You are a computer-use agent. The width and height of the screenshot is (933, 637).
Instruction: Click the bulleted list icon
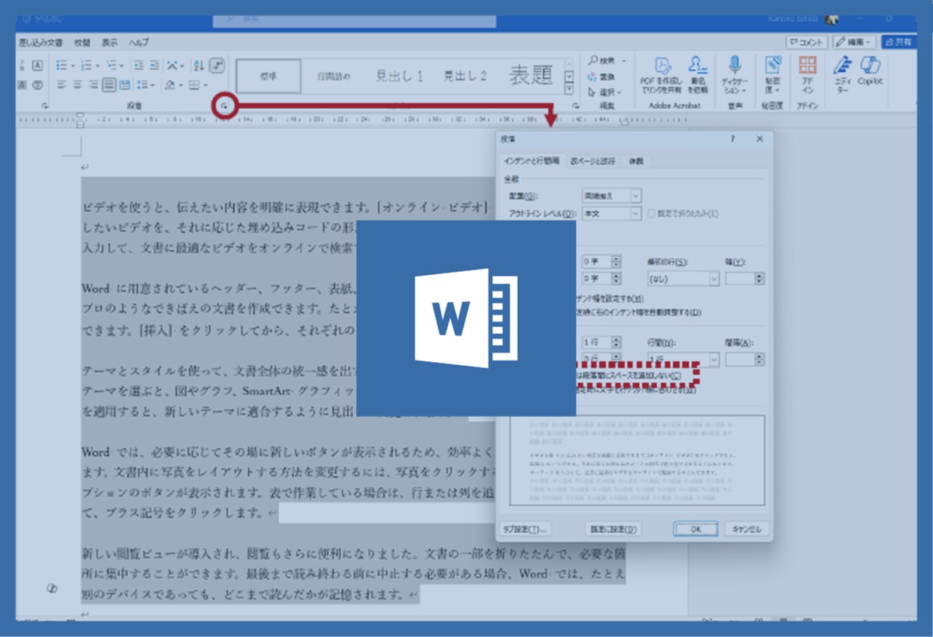click(x=63, y=65)
